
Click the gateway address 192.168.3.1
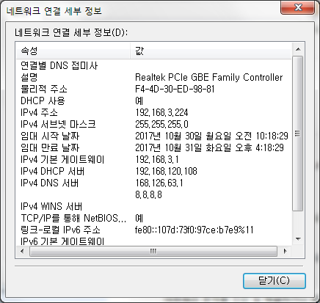point(157,159)
